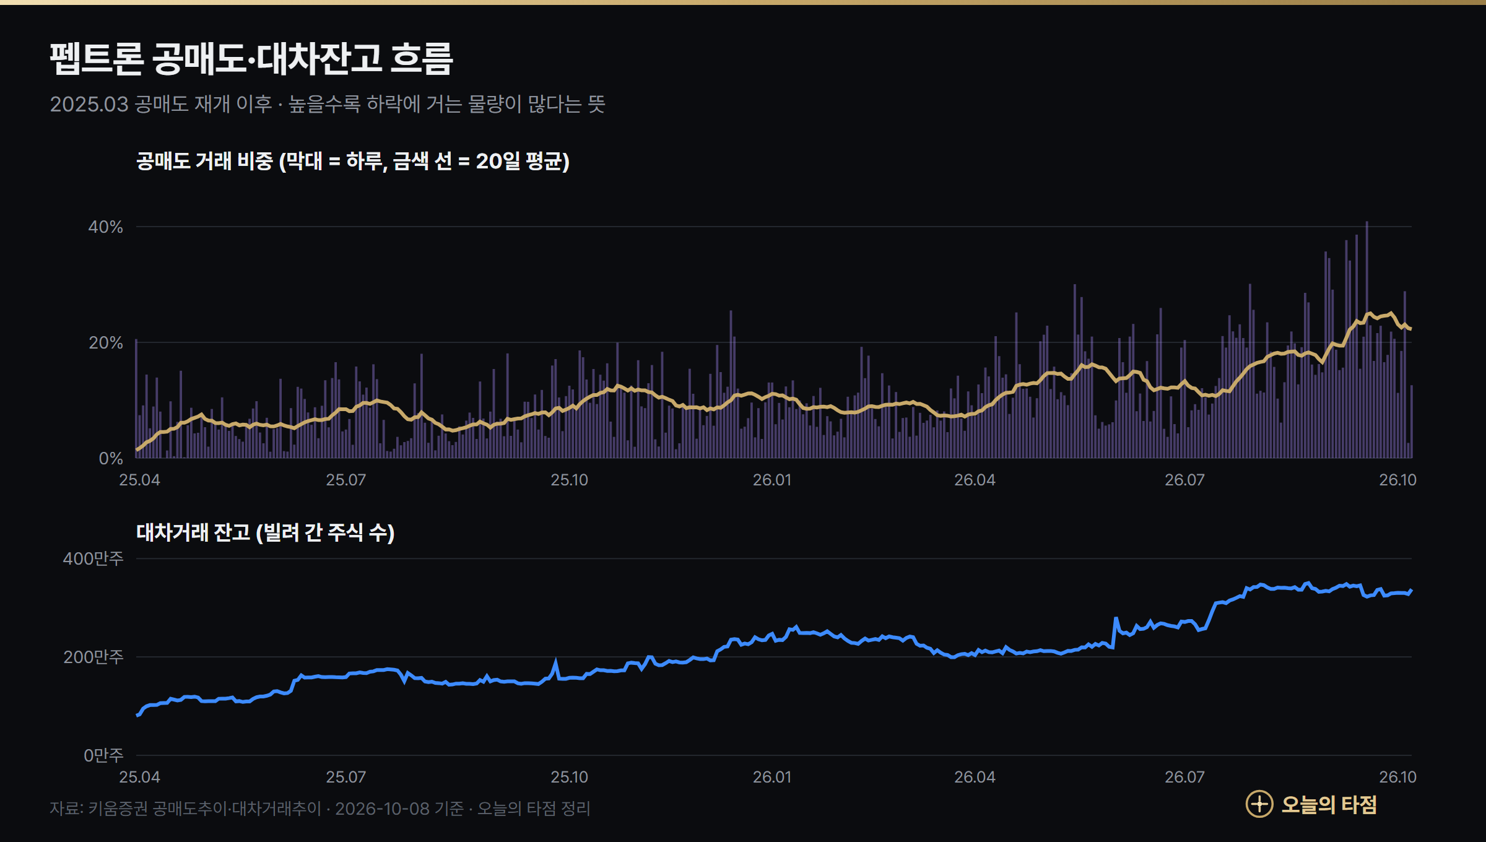
Task: Click the heading '대차거래 잔고 (빌려 간 주식 수)'
Action: tap(266, 532)
